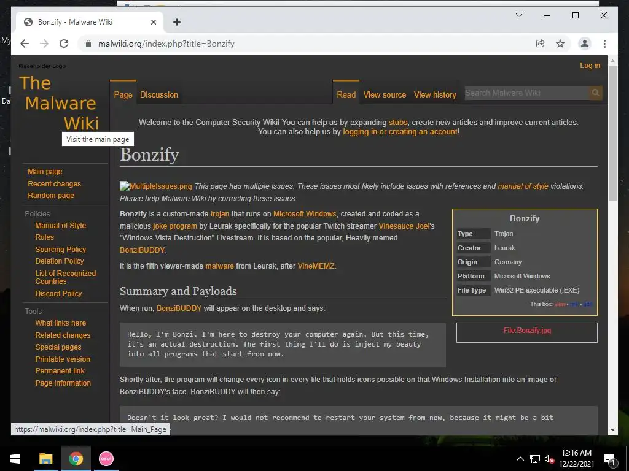Click What links here
The image size is (629, 471).
click(x=61, y=323)
